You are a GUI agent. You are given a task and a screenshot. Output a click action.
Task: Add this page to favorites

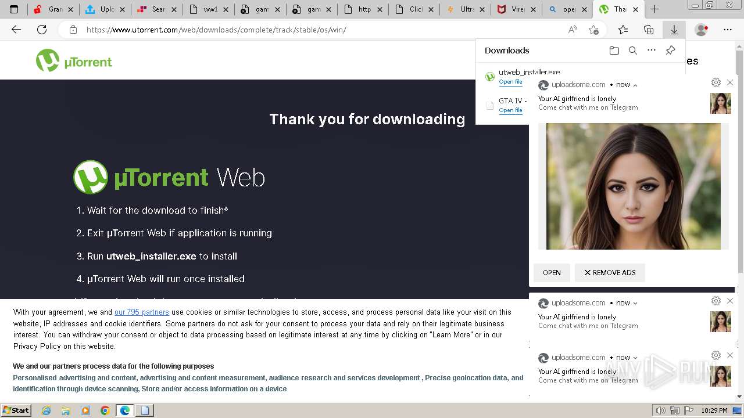[593, 30]
